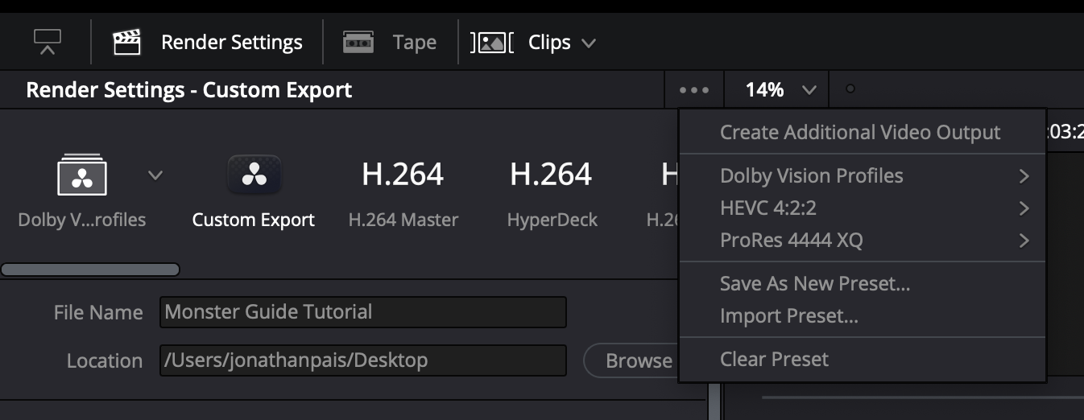Expand the Clips dropdown chevron

click(589, 43)
